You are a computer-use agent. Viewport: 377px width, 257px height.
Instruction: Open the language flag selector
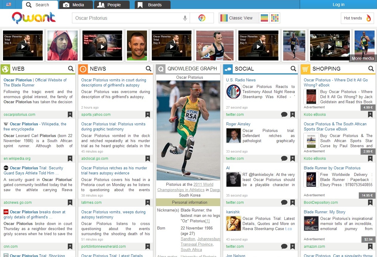click(x=9, y=4)
